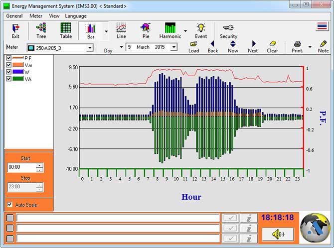Open the General menu

click(14, 16)
